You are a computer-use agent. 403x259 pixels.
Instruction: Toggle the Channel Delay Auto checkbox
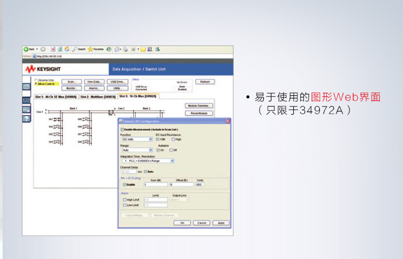click(145, 171)
